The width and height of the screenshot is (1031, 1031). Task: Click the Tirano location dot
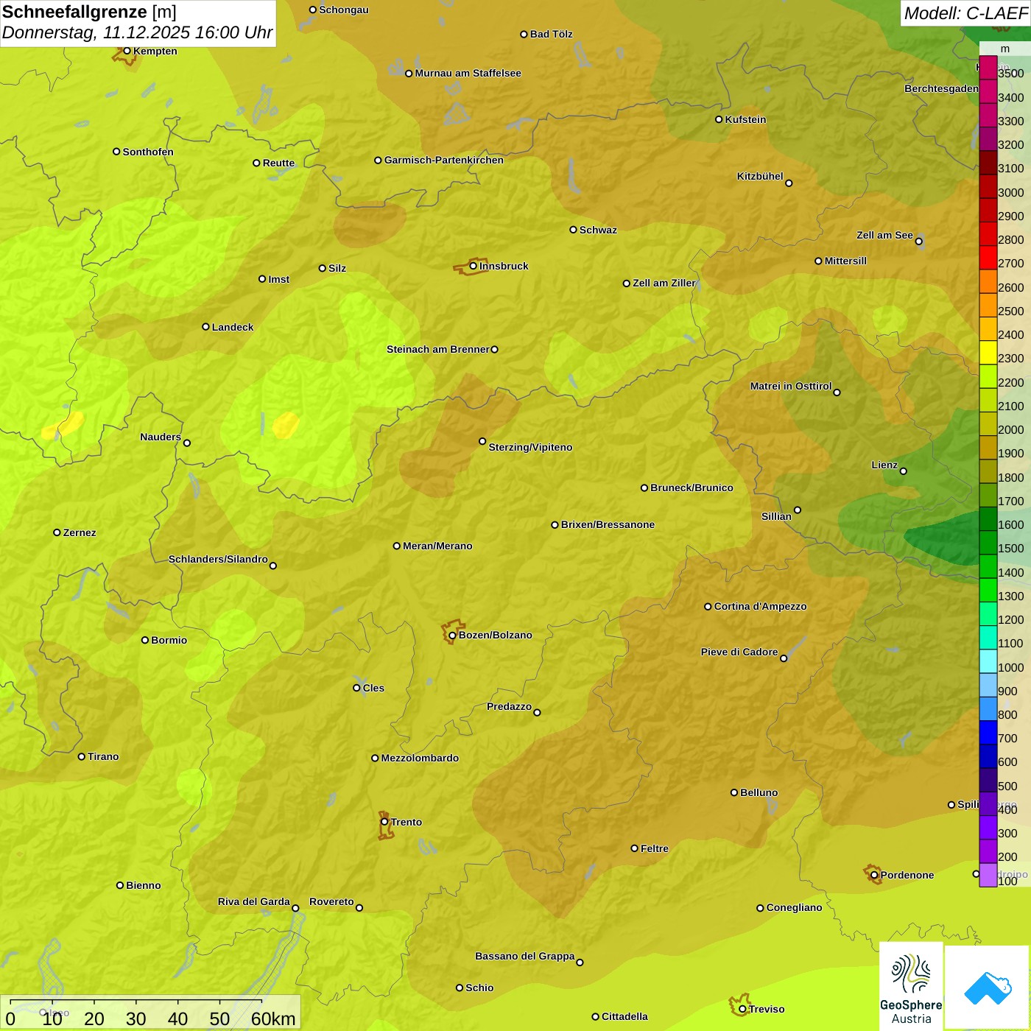pyautogui.click(x=82, y=756)
